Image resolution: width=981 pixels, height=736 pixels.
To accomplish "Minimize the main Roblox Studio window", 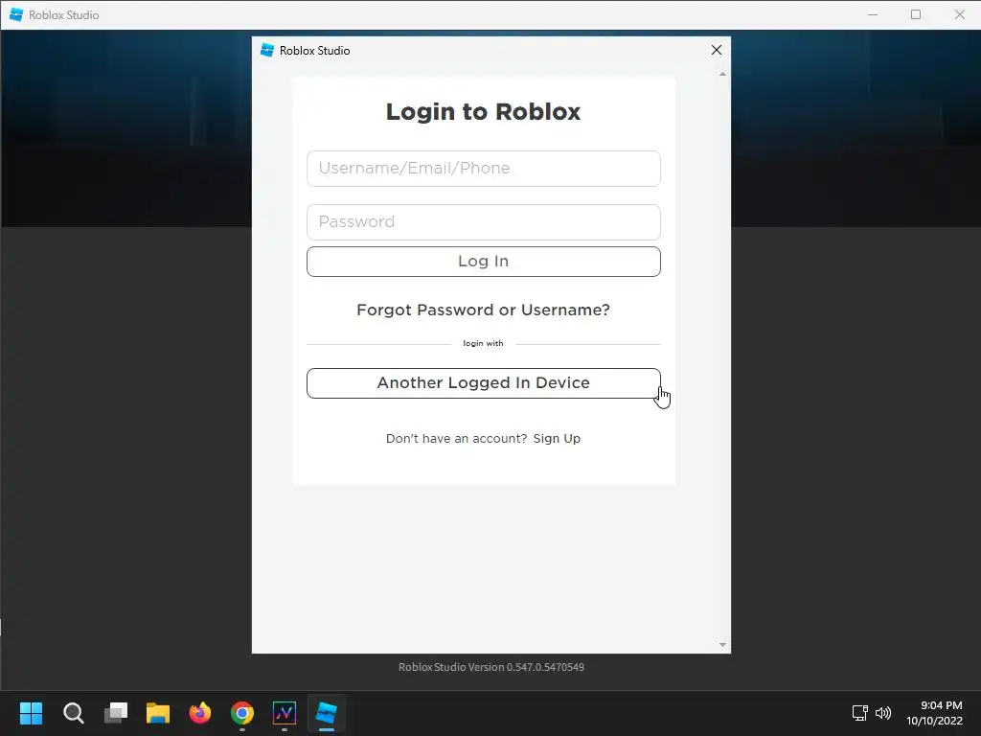I will tap(873, 14).
